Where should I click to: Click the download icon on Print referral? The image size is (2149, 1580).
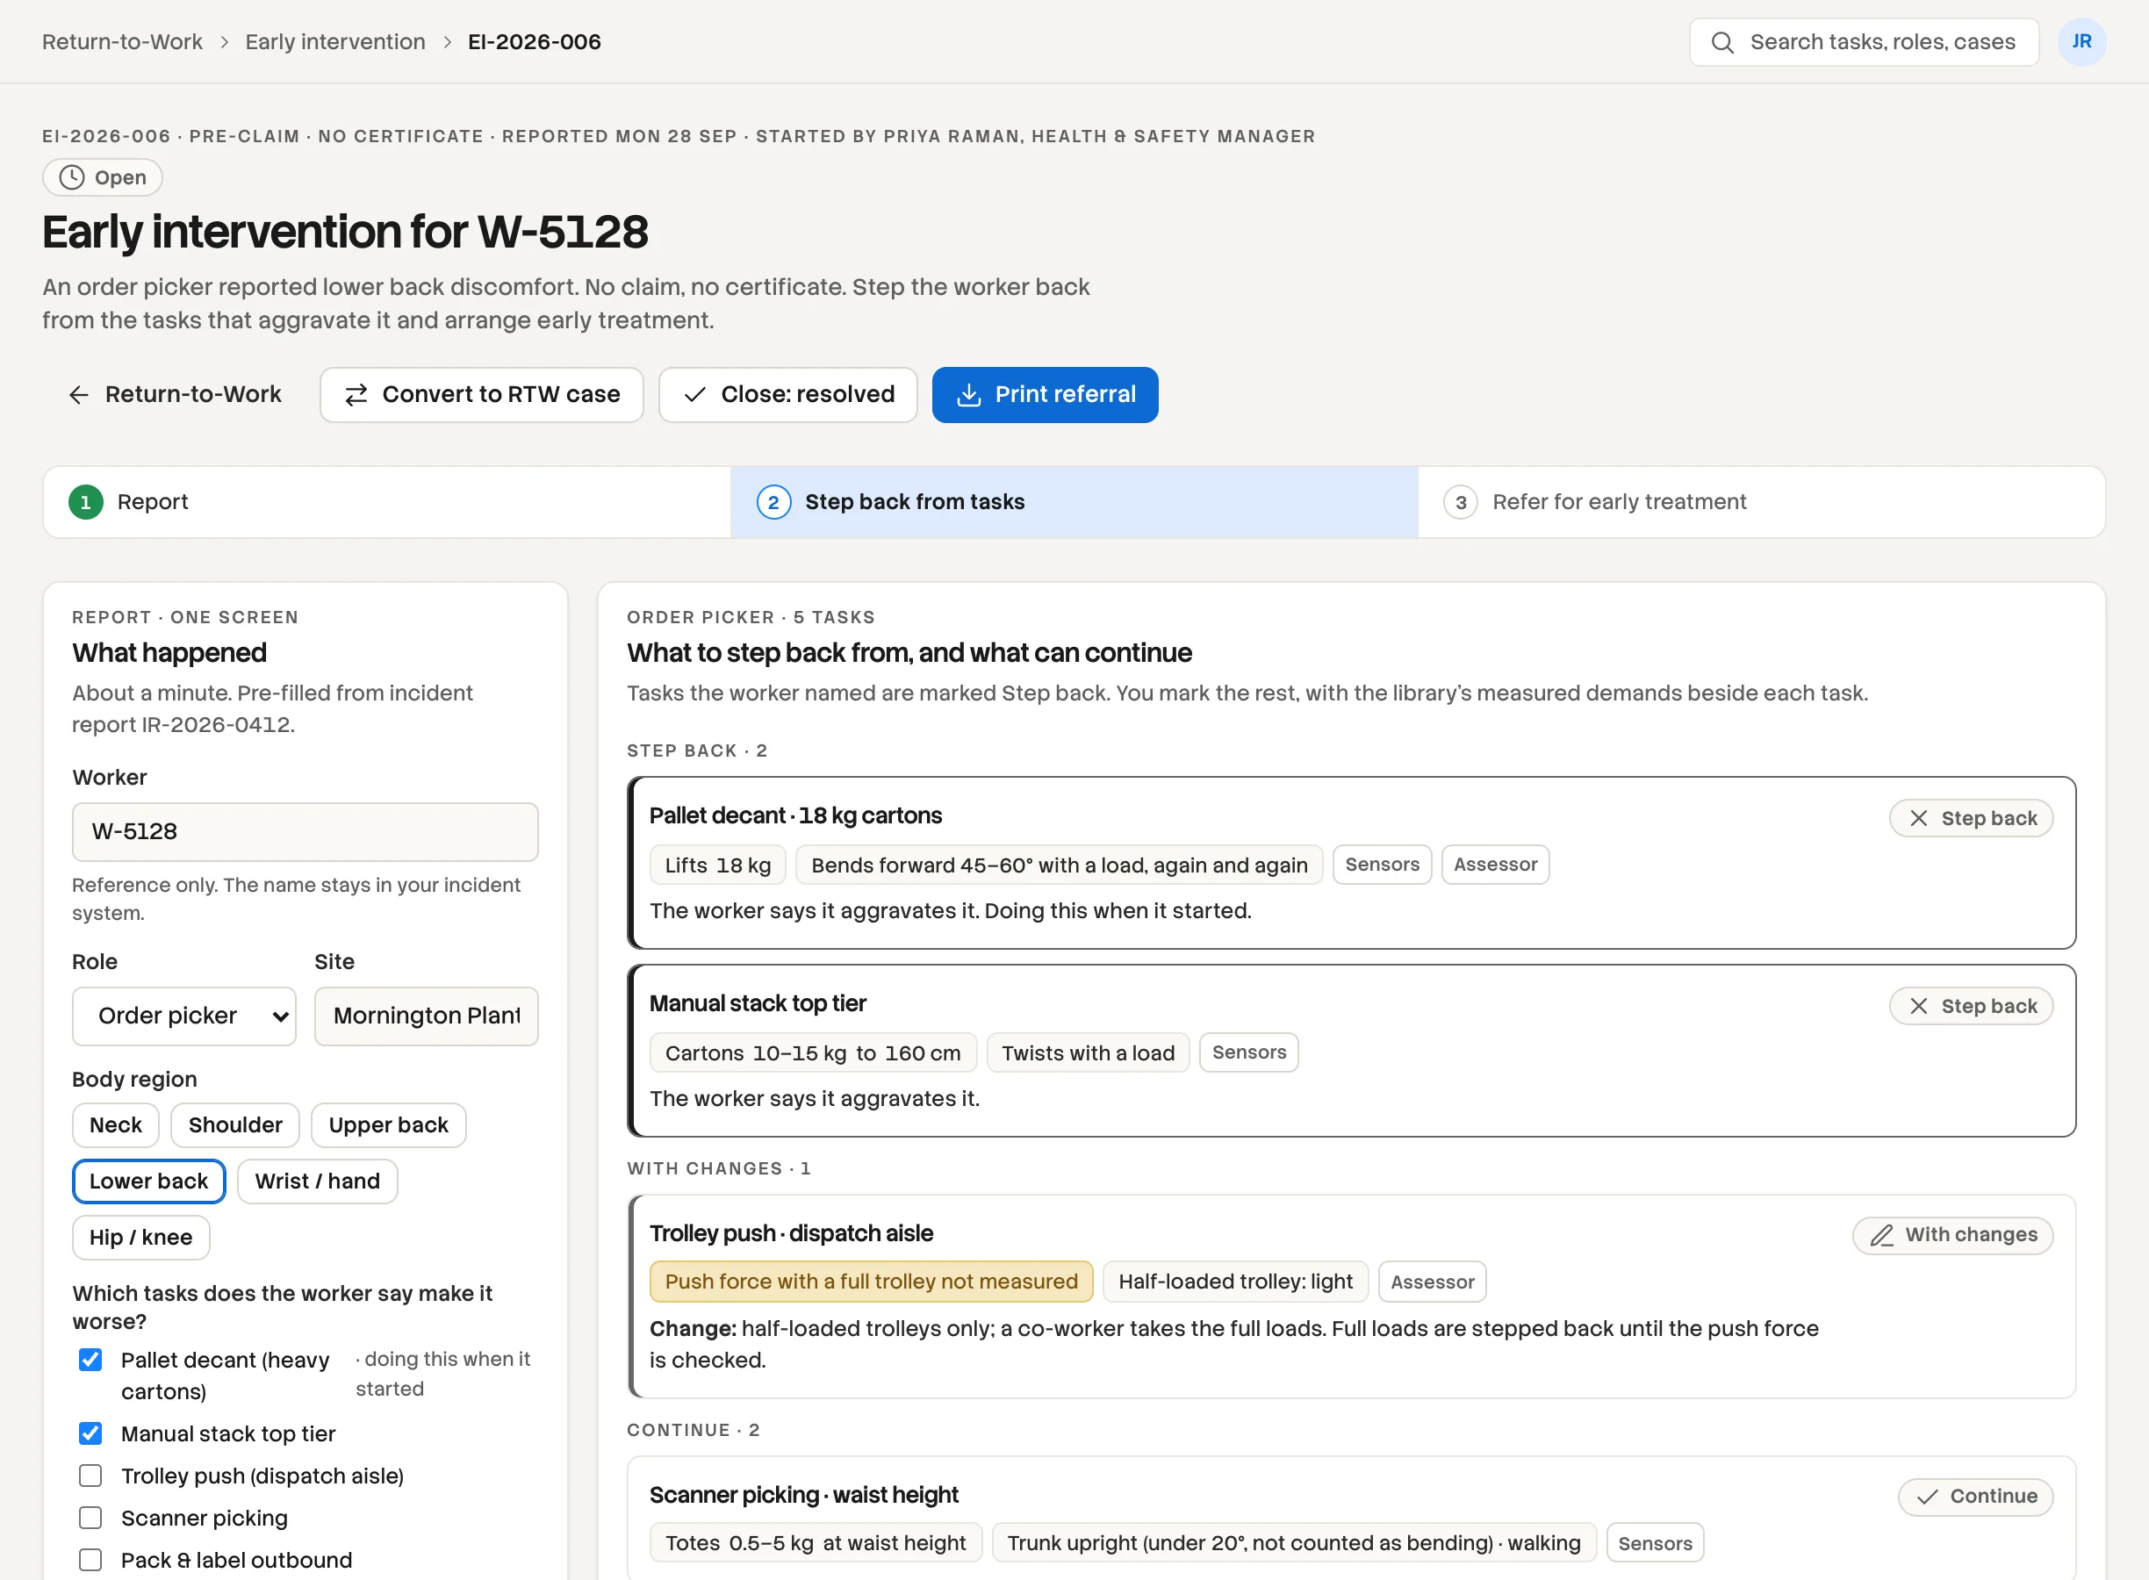(969, 395)
